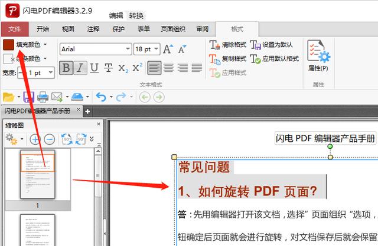
Task: Click 应用默认格式 button
Action: tap(274, 59)
